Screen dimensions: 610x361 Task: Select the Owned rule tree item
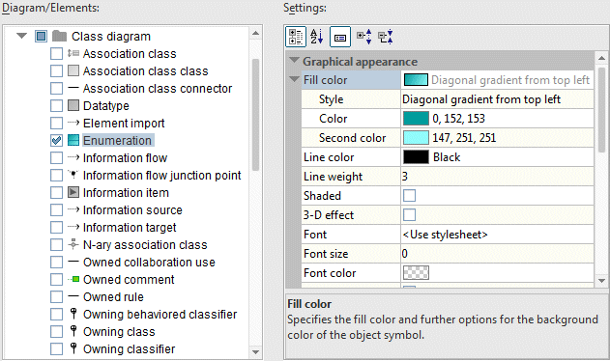pos(114,297)
